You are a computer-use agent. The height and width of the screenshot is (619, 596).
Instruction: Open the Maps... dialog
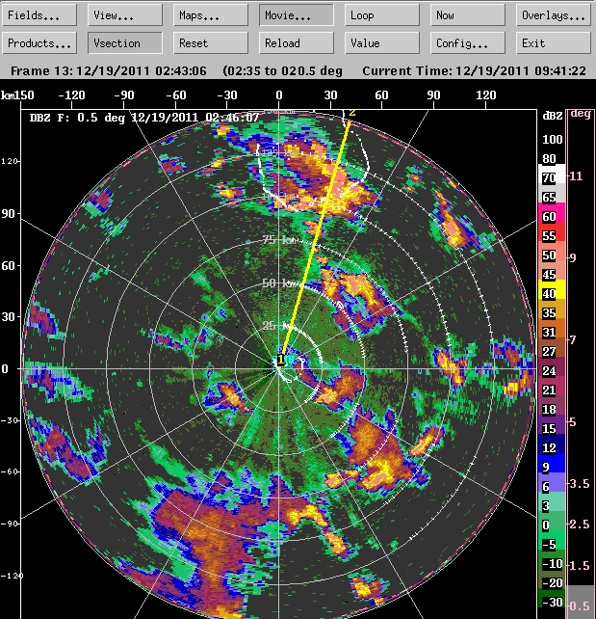211,15
